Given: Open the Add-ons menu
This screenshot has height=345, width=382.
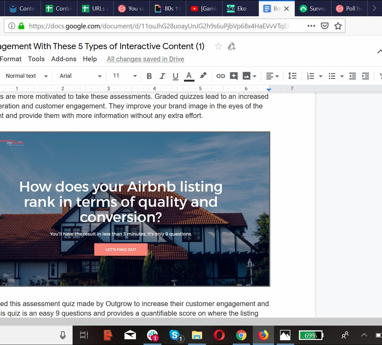Looking at the screenshot, I should pos(64,59).
